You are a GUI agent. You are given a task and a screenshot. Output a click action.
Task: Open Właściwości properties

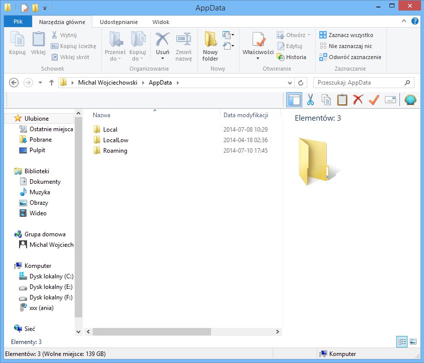point(258,43)
